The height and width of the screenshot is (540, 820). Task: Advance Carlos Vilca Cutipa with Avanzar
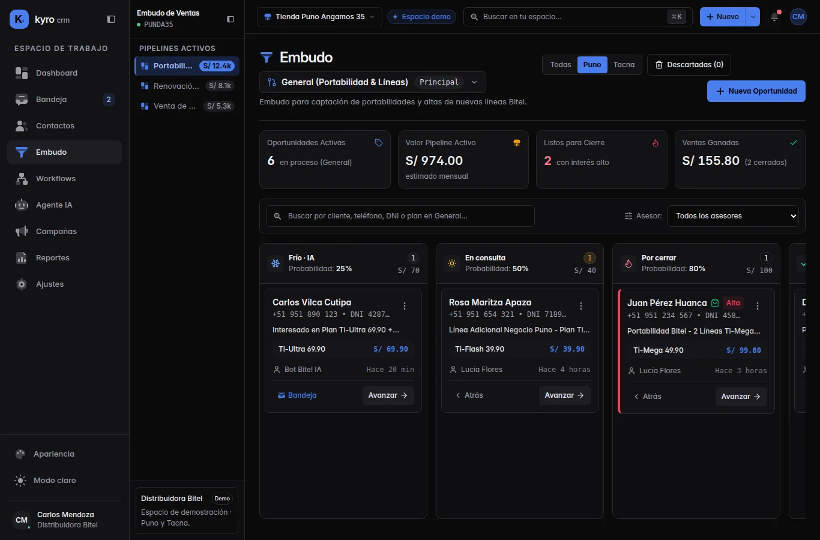(388, 395)
